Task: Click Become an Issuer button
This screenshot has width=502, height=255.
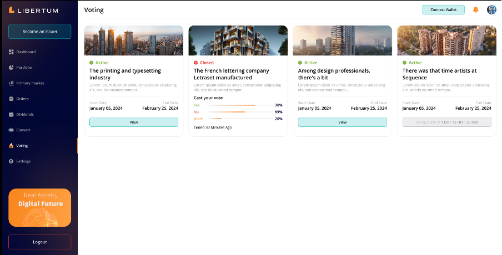Action: (x=39, y=32)
